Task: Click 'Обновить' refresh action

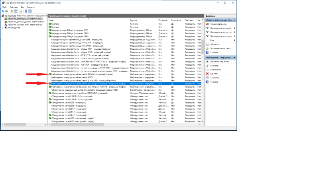Action: (215, 44)
